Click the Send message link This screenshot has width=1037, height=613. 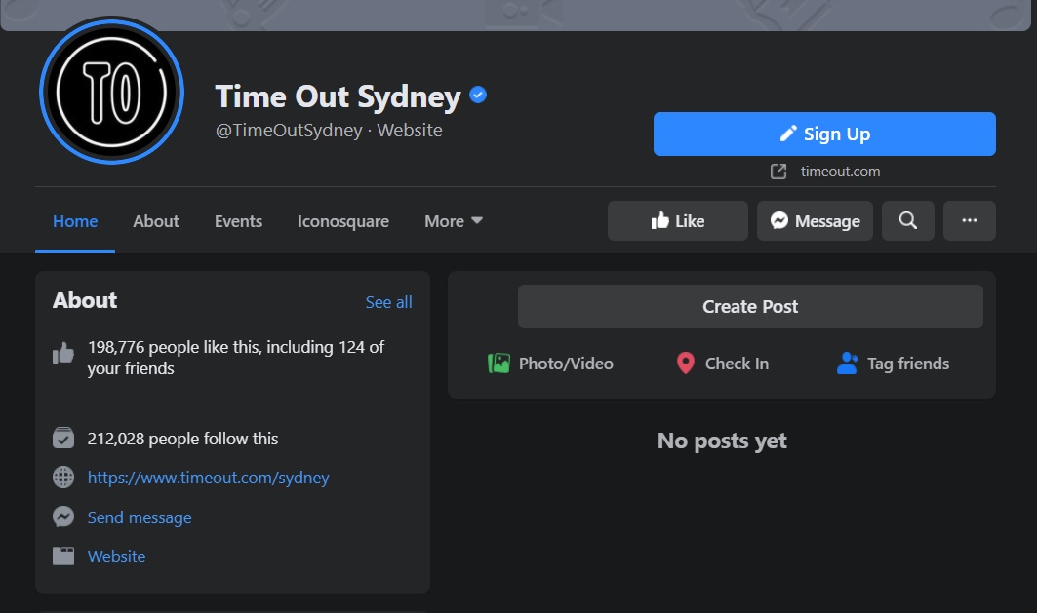click(x=140, y=517)
